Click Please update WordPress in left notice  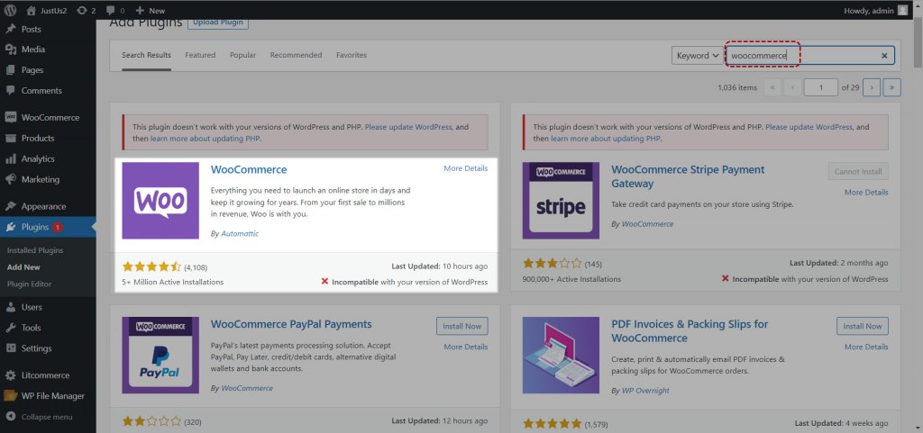408,127
